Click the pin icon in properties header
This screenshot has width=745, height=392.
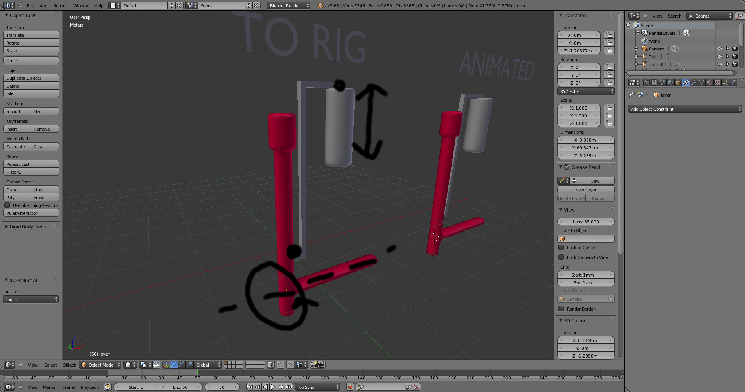(632, 95)
